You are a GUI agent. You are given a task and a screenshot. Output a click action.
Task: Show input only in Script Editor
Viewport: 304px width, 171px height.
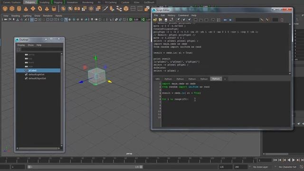tap(201, 20)
